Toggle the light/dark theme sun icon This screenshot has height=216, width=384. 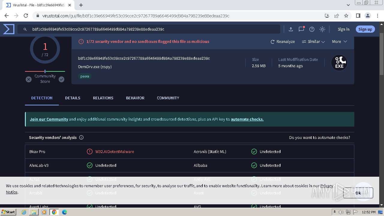click(x=322, y=29)
